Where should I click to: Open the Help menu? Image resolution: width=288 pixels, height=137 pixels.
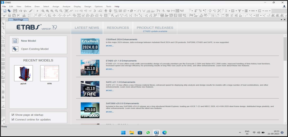click(117, 6)
